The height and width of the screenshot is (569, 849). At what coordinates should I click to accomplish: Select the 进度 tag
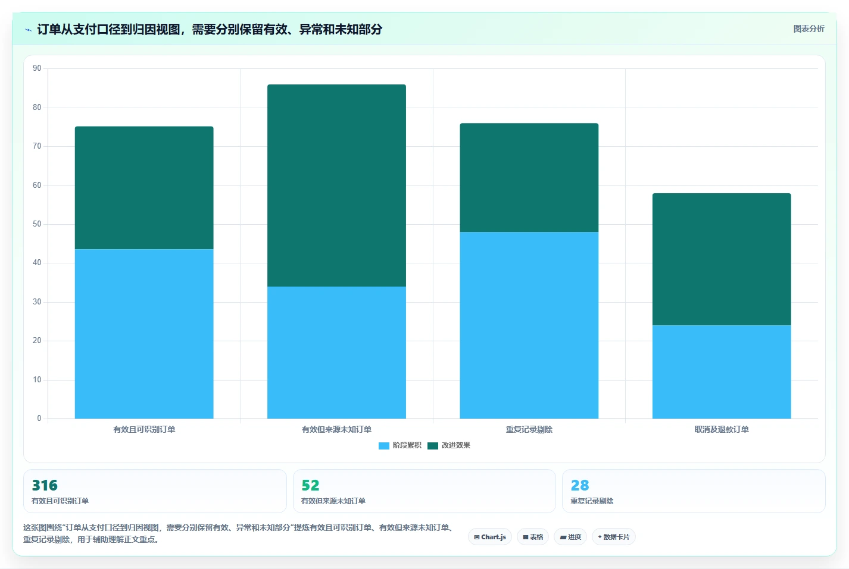tap(570, 537)
